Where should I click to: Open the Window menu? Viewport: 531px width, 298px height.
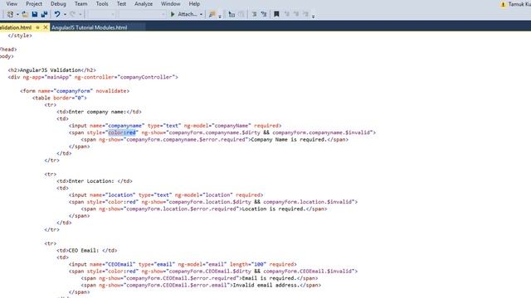coord(170,3)
